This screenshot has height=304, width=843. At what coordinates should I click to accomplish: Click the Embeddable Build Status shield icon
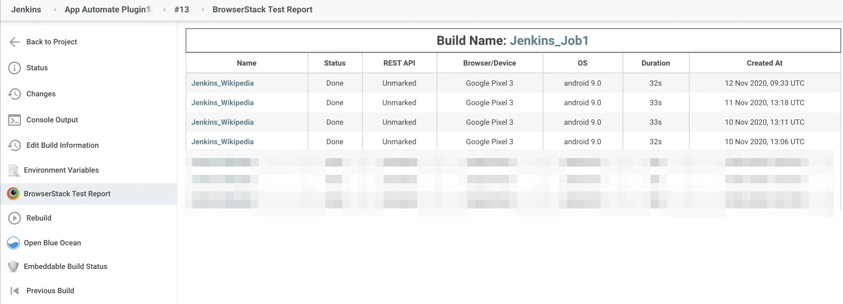13,267
